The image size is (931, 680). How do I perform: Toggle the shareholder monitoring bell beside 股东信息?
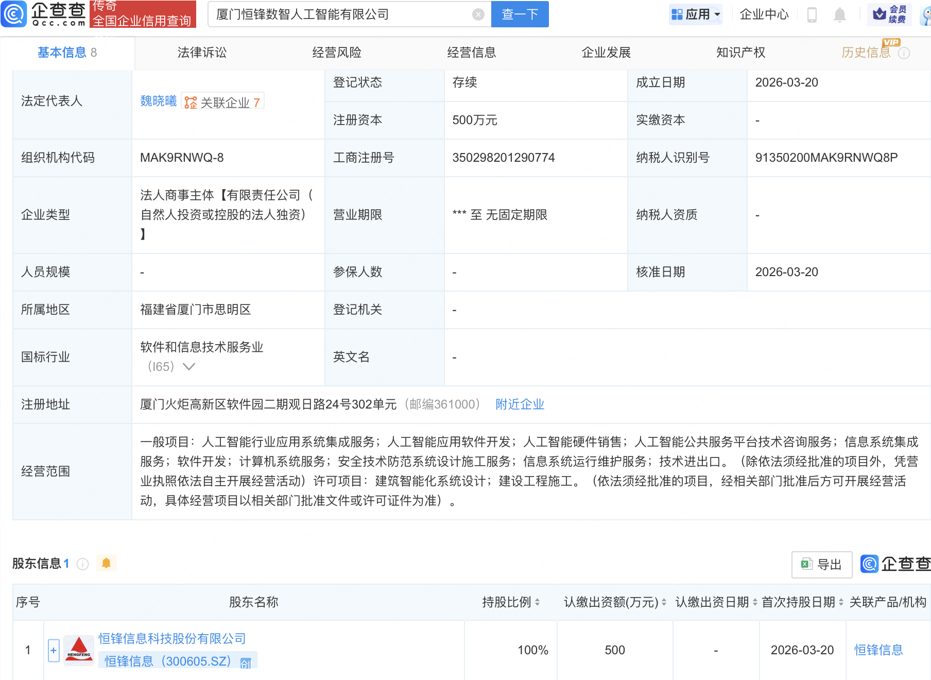pyautogui.click(x=107, y=563)
